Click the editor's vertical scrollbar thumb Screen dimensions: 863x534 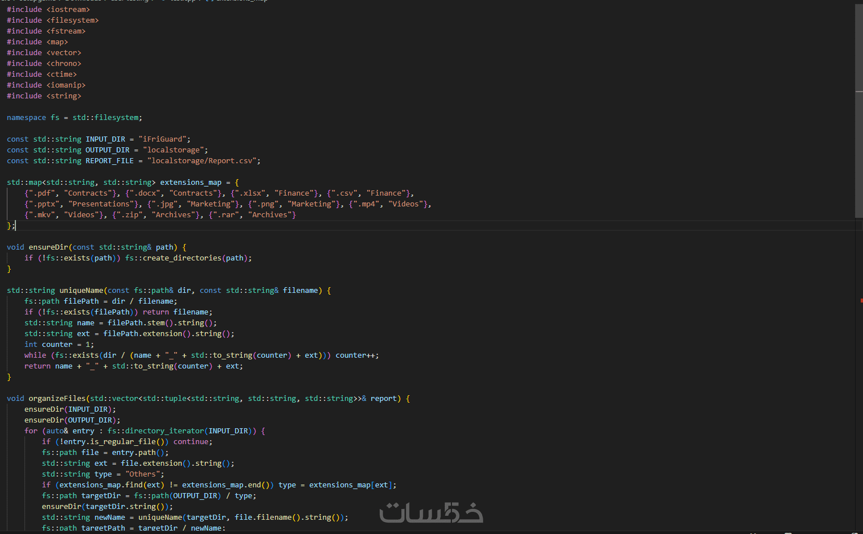pos(859,111)
